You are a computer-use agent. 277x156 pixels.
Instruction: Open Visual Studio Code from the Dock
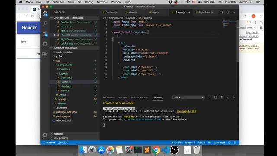[165, 150]
